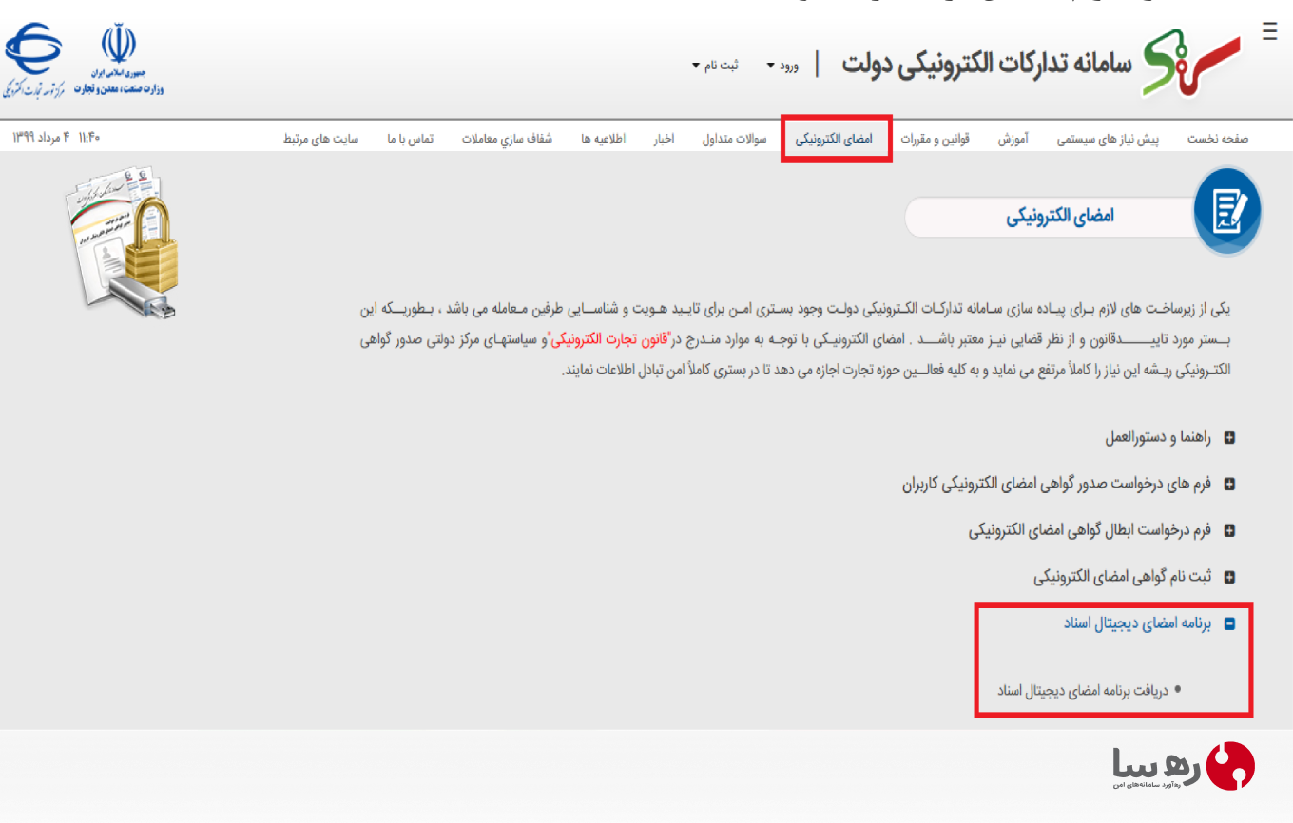Click the "امضای الکترونیکی" page heading banner
This screenshot has height=823, width=1293.
(x=1060, y=217)
